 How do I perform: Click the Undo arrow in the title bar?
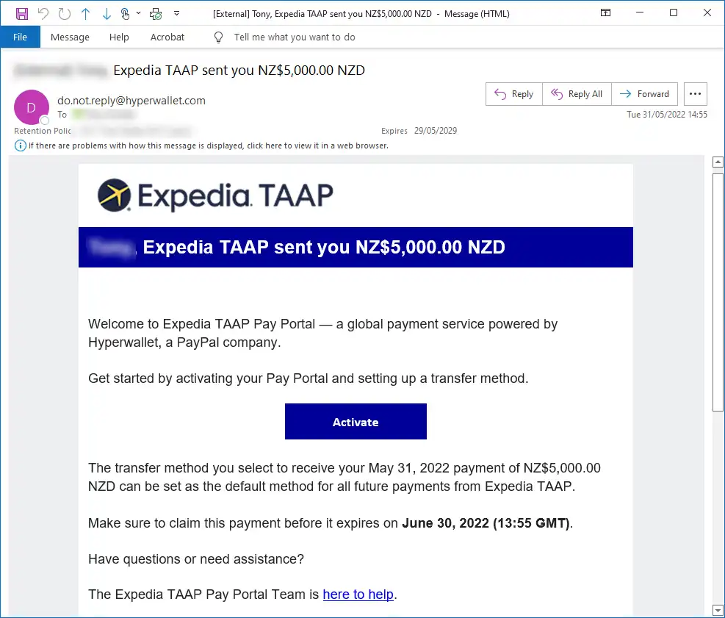point(43,13)
